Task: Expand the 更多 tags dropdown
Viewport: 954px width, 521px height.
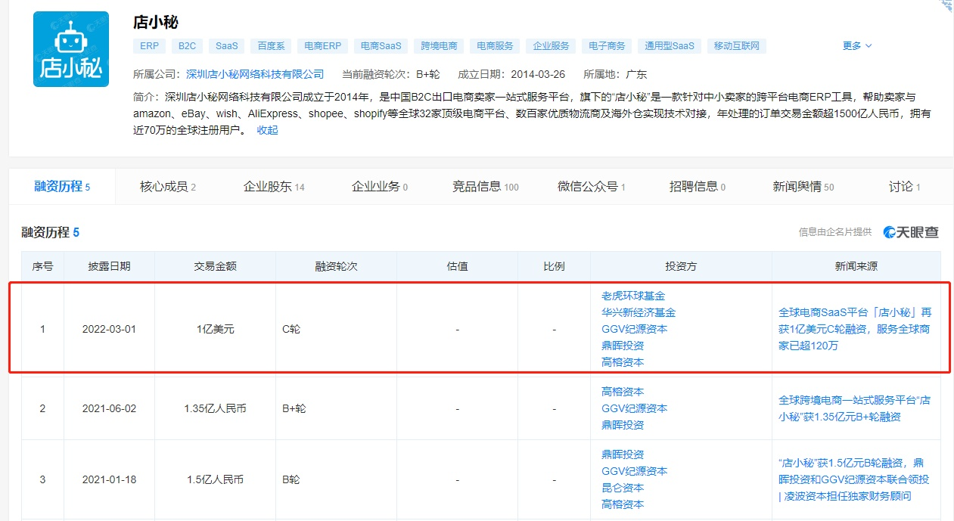Action: (x=857, y=46)
